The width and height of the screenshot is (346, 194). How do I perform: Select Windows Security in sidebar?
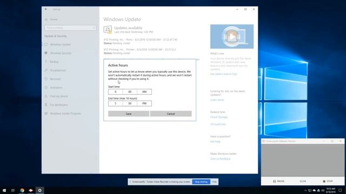(x=61, y=53)
